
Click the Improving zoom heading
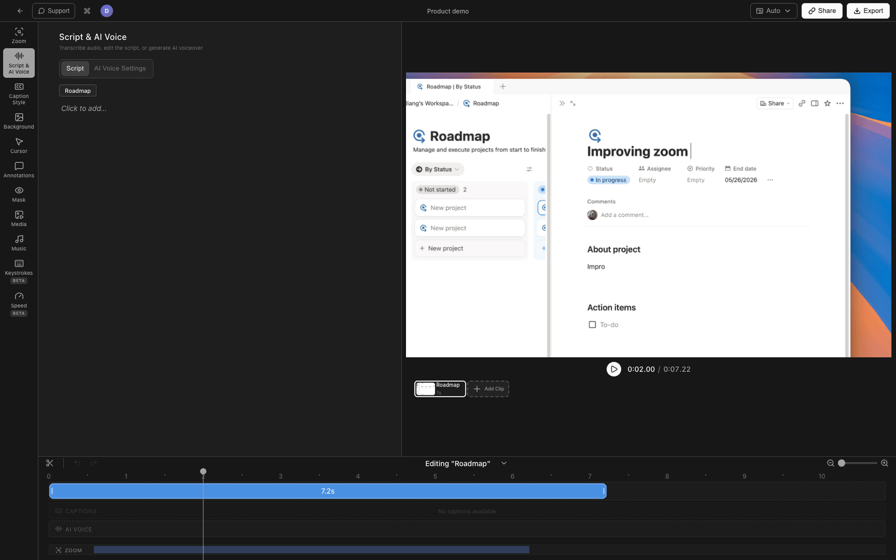(637, 152)
